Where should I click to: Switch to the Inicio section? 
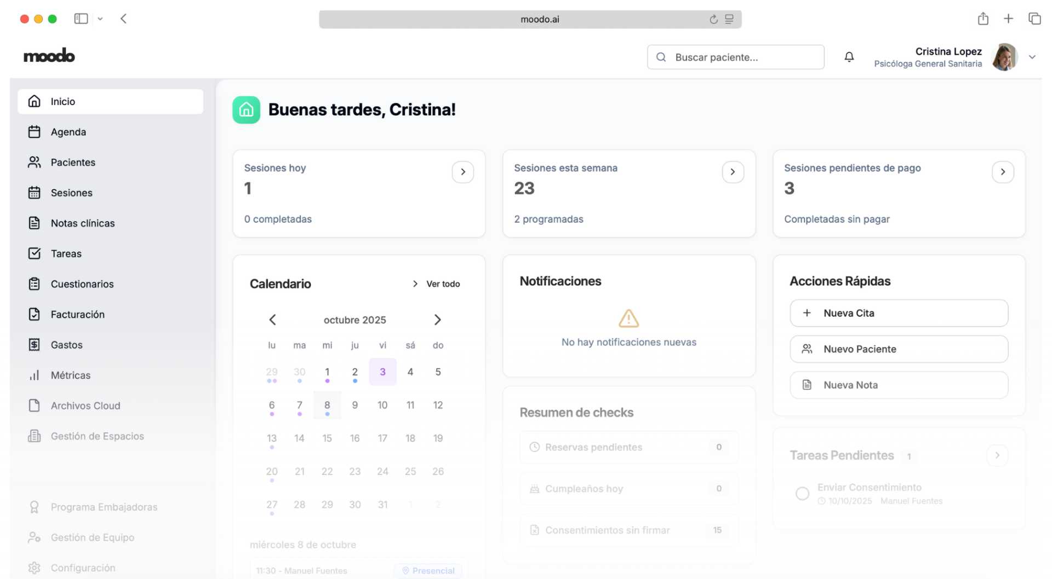pos(62,101)
